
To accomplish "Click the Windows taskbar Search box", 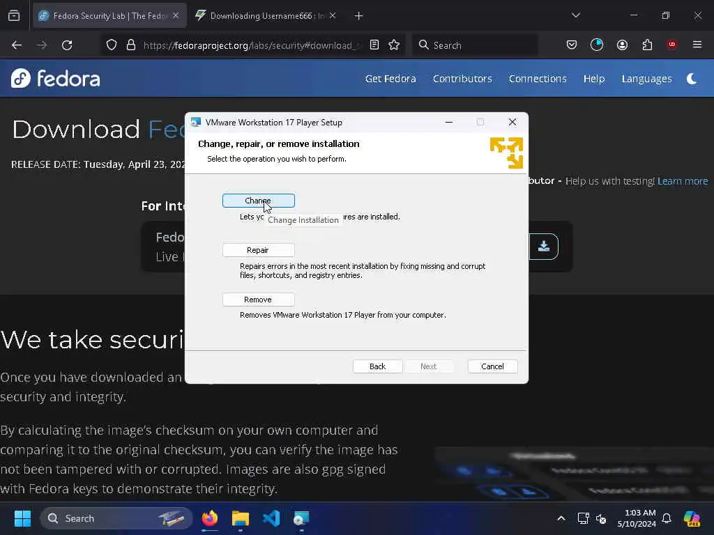I will (x=116, y=518).
